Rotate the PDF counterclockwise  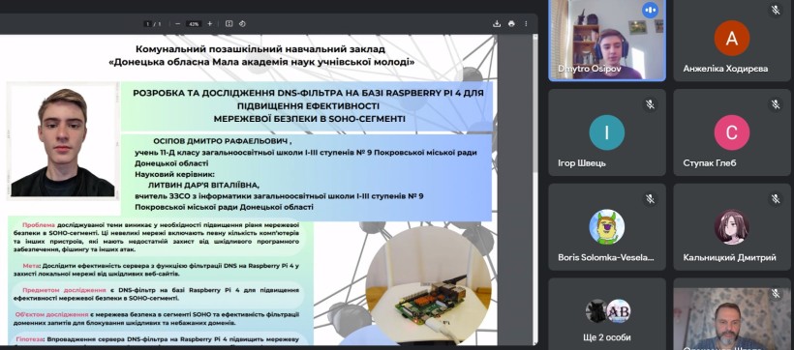point(242,24)
